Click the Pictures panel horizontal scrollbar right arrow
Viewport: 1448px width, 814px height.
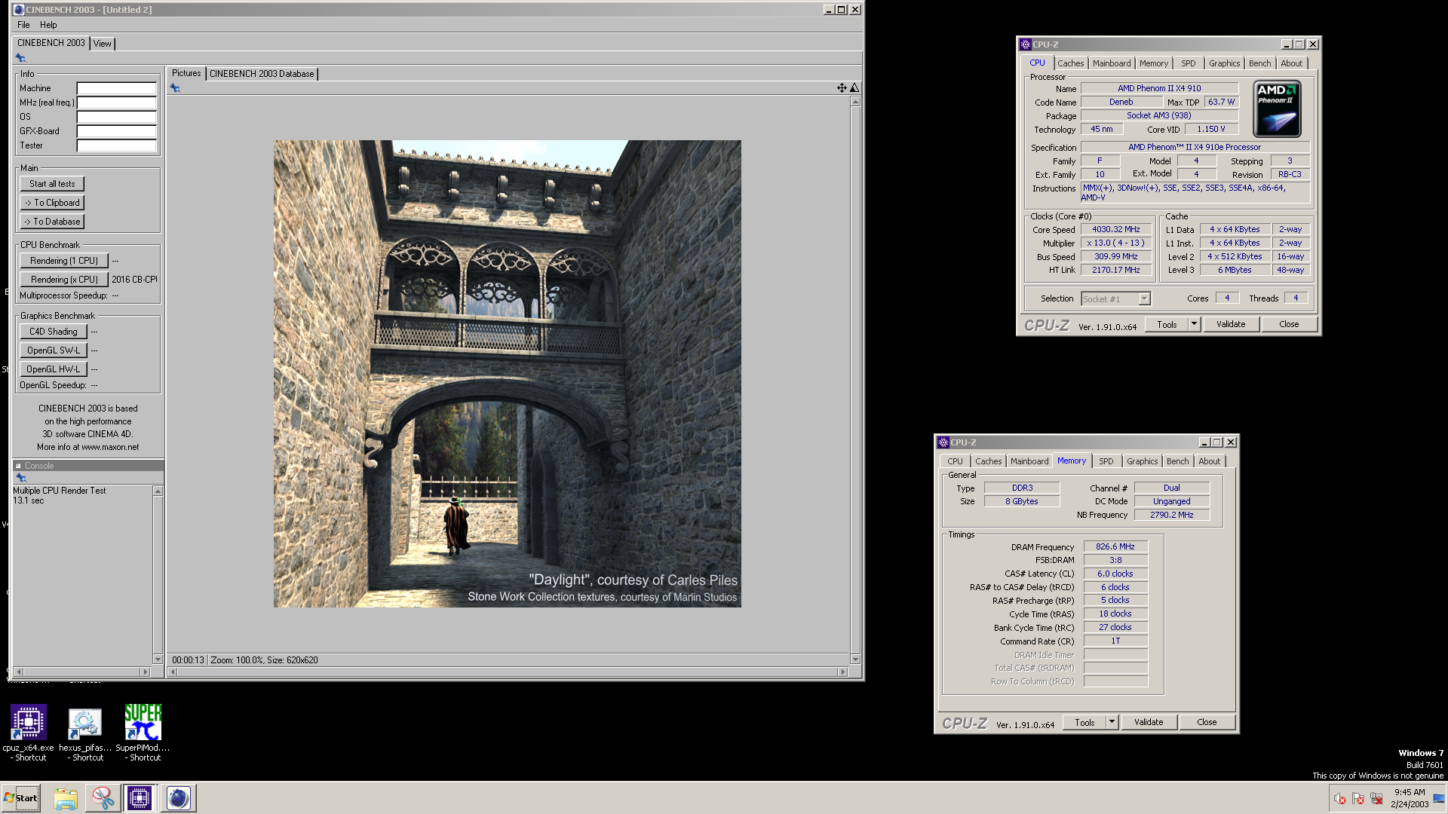[x=843, y=672]
